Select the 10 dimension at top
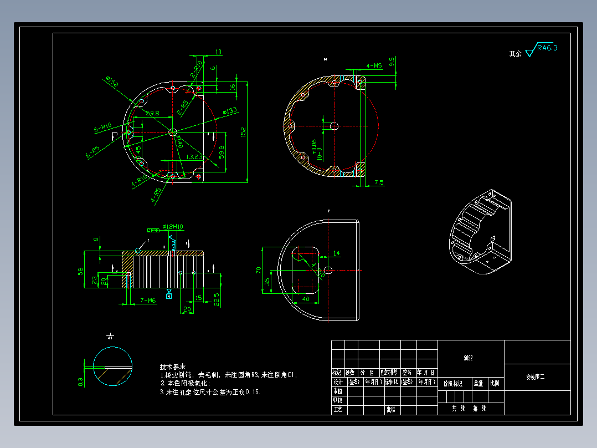The image size is (597, 448). point(218,52)
